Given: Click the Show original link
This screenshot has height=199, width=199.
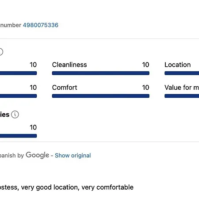Looking at the screenshot, I should click(x=73, y=156).
